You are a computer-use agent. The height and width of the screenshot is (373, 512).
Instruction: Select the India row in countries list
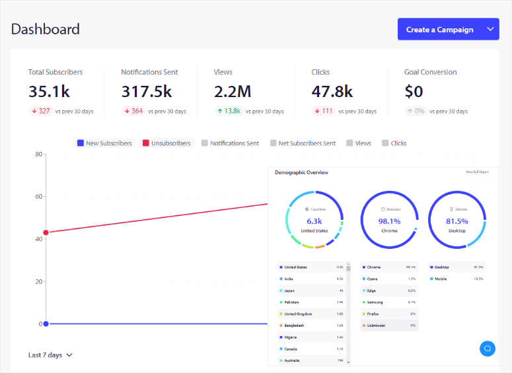tap(312, 279)
